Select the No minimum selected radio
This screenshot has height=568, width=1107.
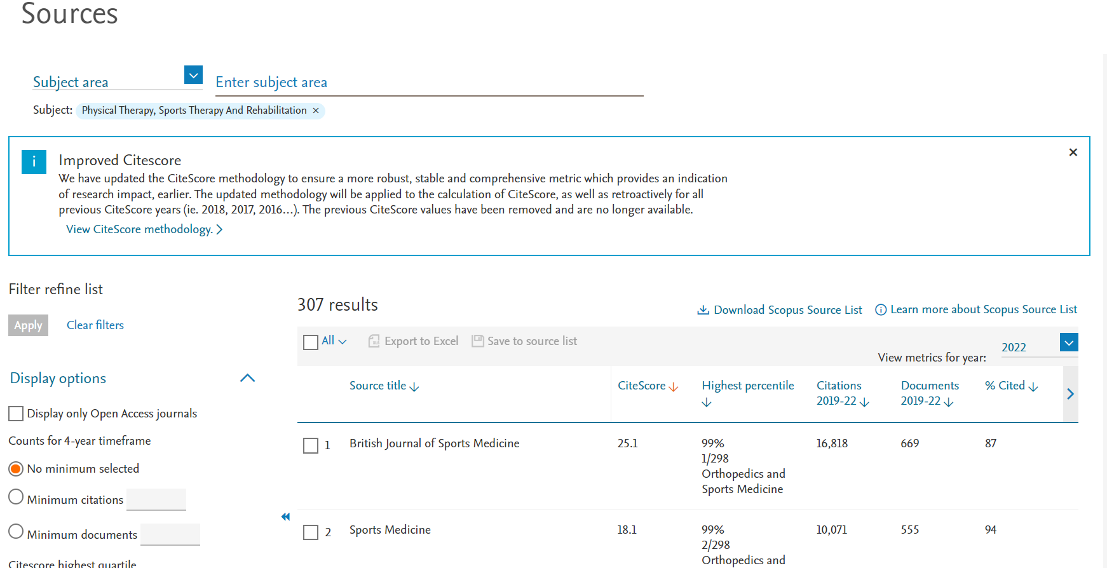(x=16, y=469)
